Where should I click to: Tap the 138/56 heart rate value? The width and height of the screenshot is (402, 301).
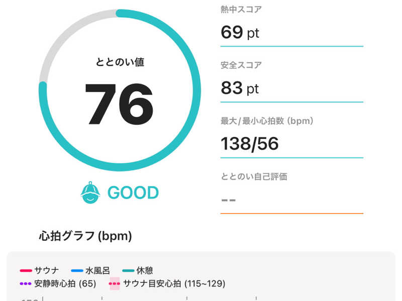(x=250, y=144)
